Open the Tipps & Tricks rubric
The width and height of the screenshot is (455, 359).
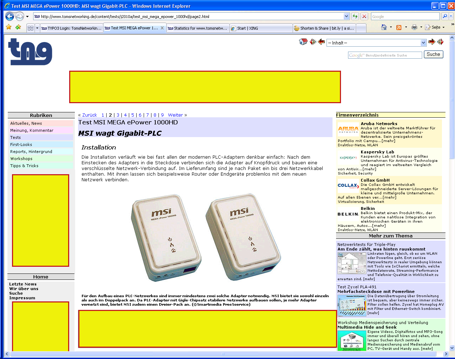coord(41,166)
